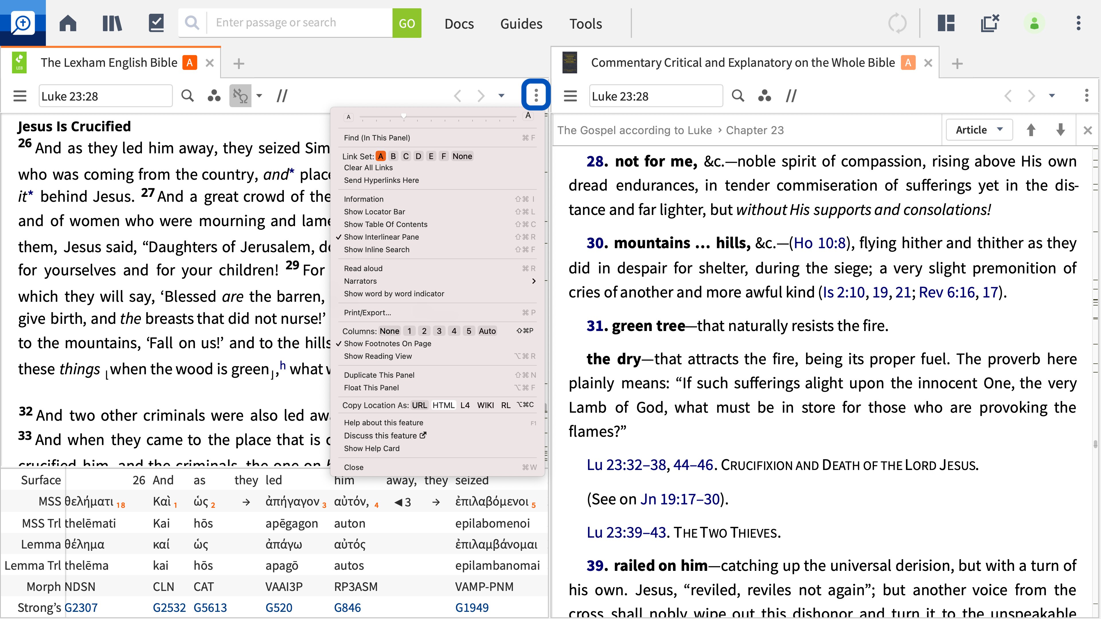Image resolution: width=1101 pixels, height=619 pixels.
Task: Open the checklist documents icon
Action: coord(157,23)
